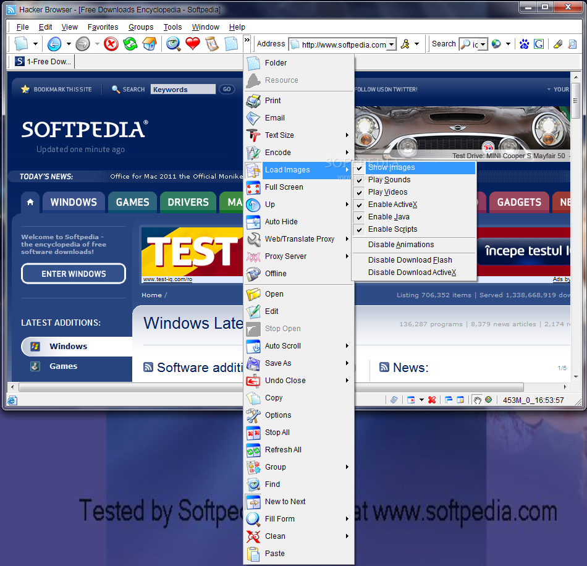Image resolution: width=587 pixels, height=566 pixels.
Task: Toggle Disable Animations option
Action: 414,245
